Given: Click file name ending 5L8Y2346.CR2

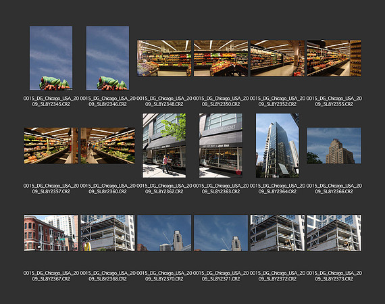Looking at the screenshot, I should pos(107,101).
